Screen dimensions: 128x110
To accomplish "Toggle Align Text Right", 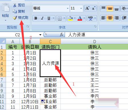I will click(x=116, y=18).
